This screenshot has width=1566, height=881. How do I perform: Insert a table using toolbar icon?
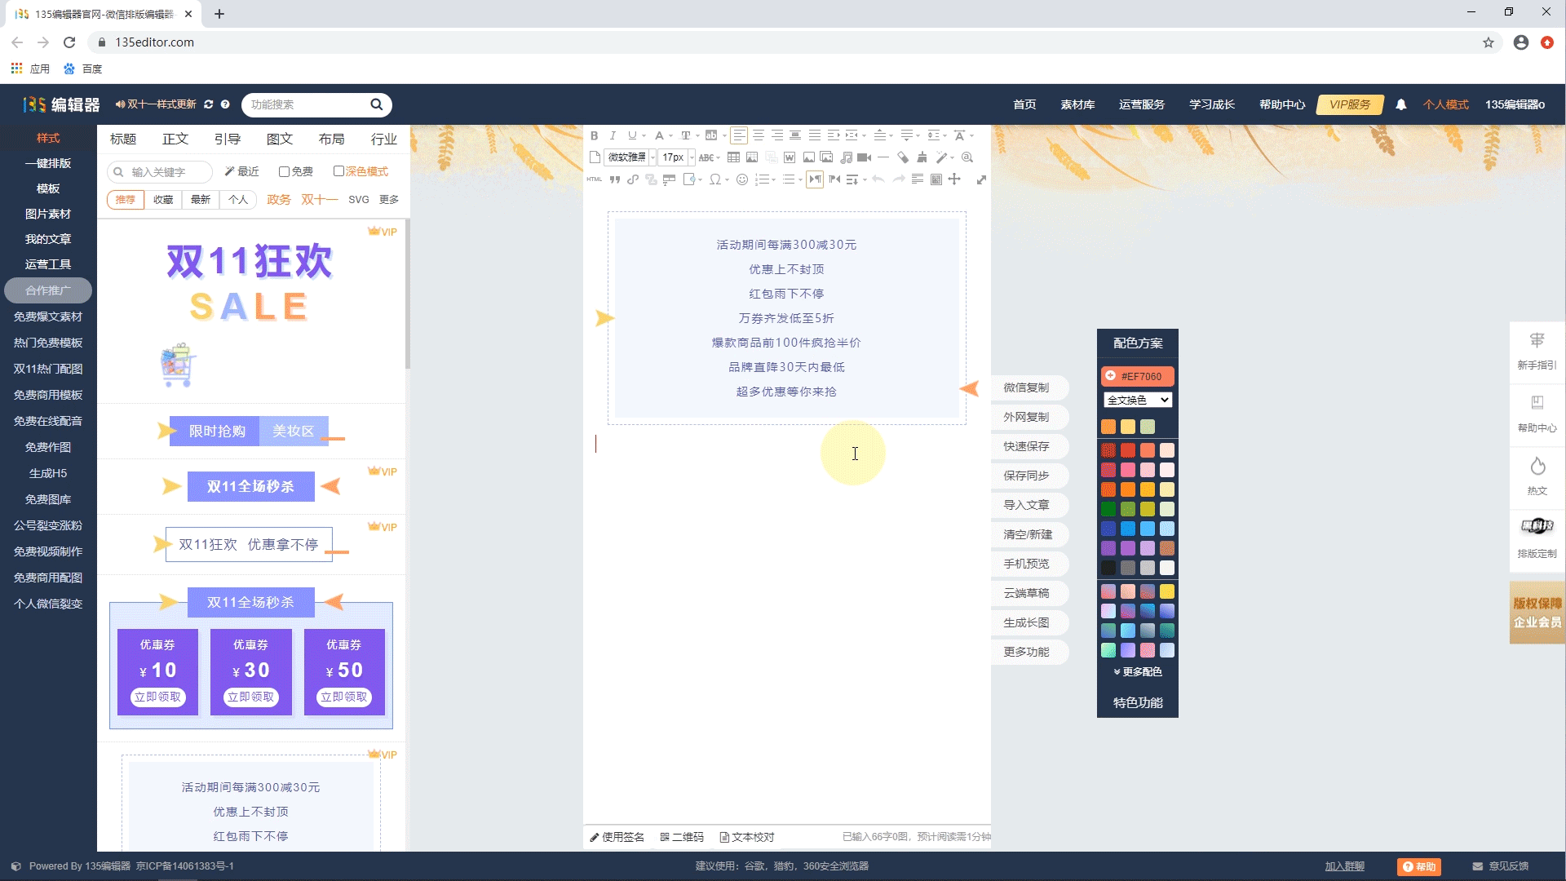pyautogui.click(x=733, y=157)
